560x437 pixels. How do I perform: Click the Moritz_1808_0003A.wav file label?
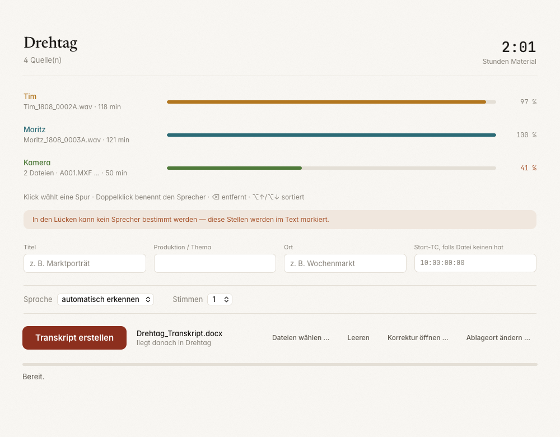click(76, 140)
